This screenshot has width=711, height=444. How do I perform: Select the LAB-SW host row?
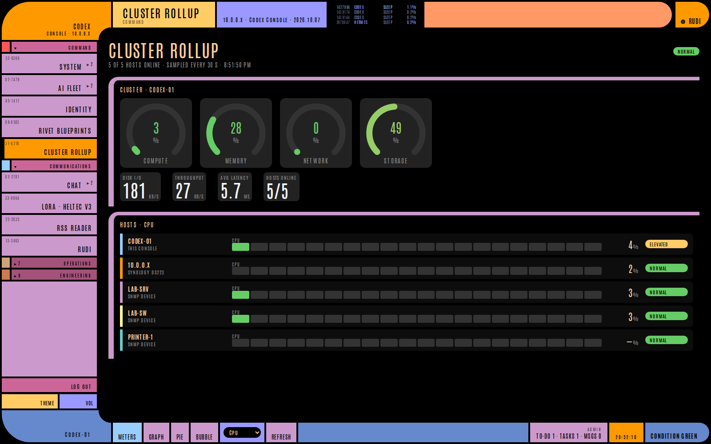click(407, 316)
